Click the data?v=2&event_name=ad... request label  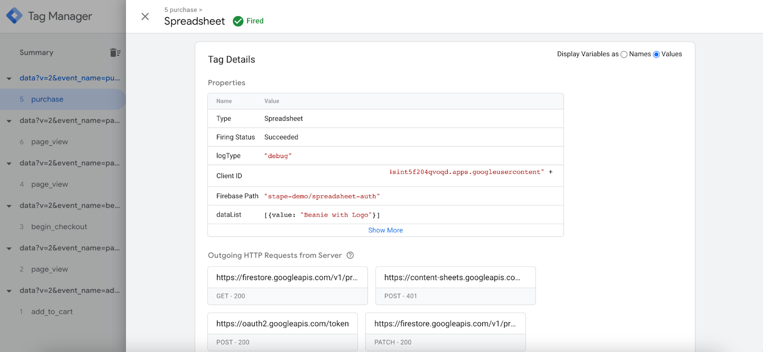(70, 291)
